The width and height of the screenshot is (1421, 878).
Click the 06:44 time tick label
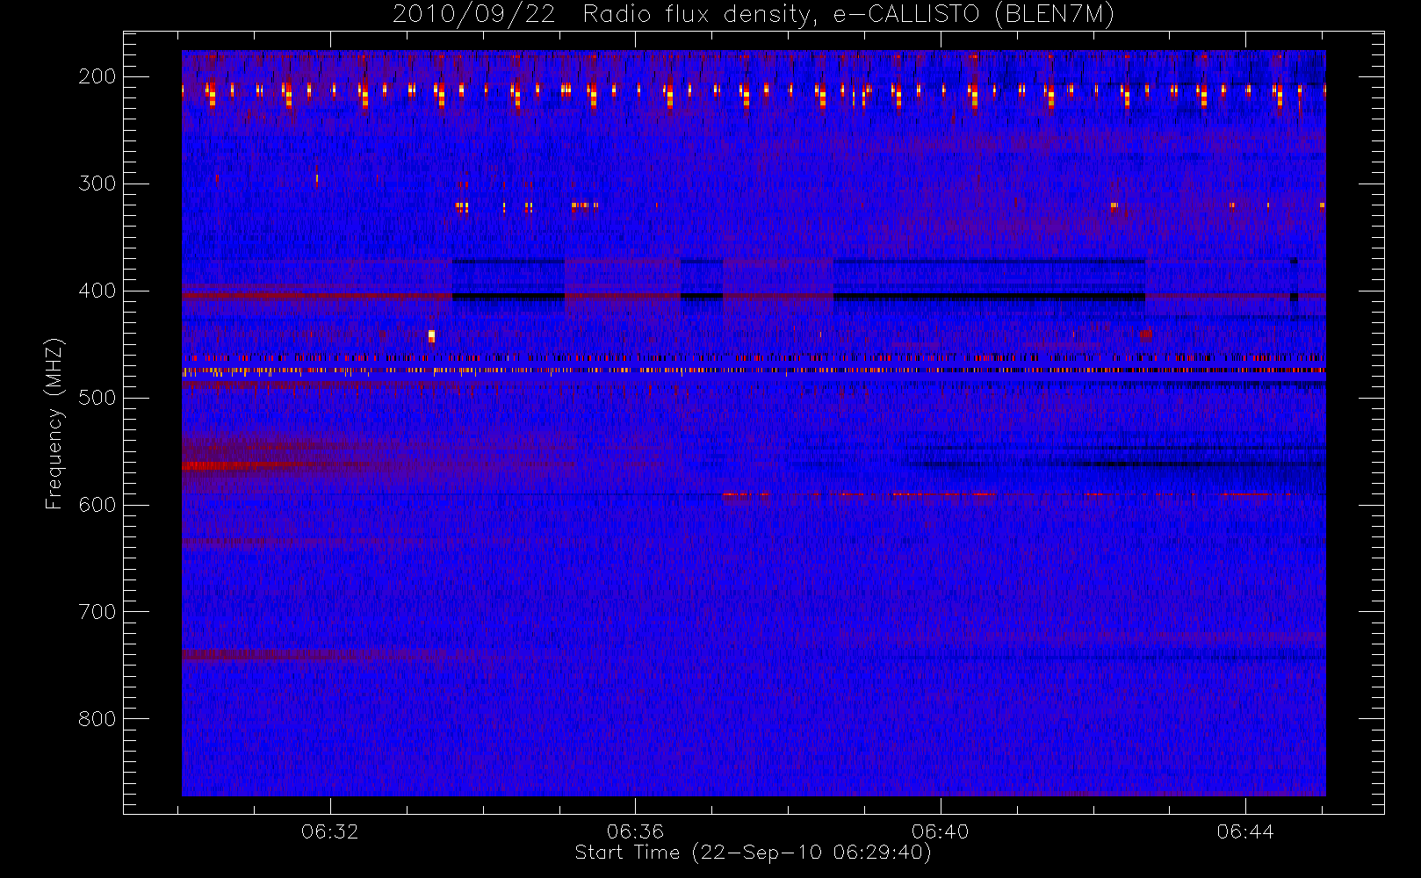[x=1245, y=831]
